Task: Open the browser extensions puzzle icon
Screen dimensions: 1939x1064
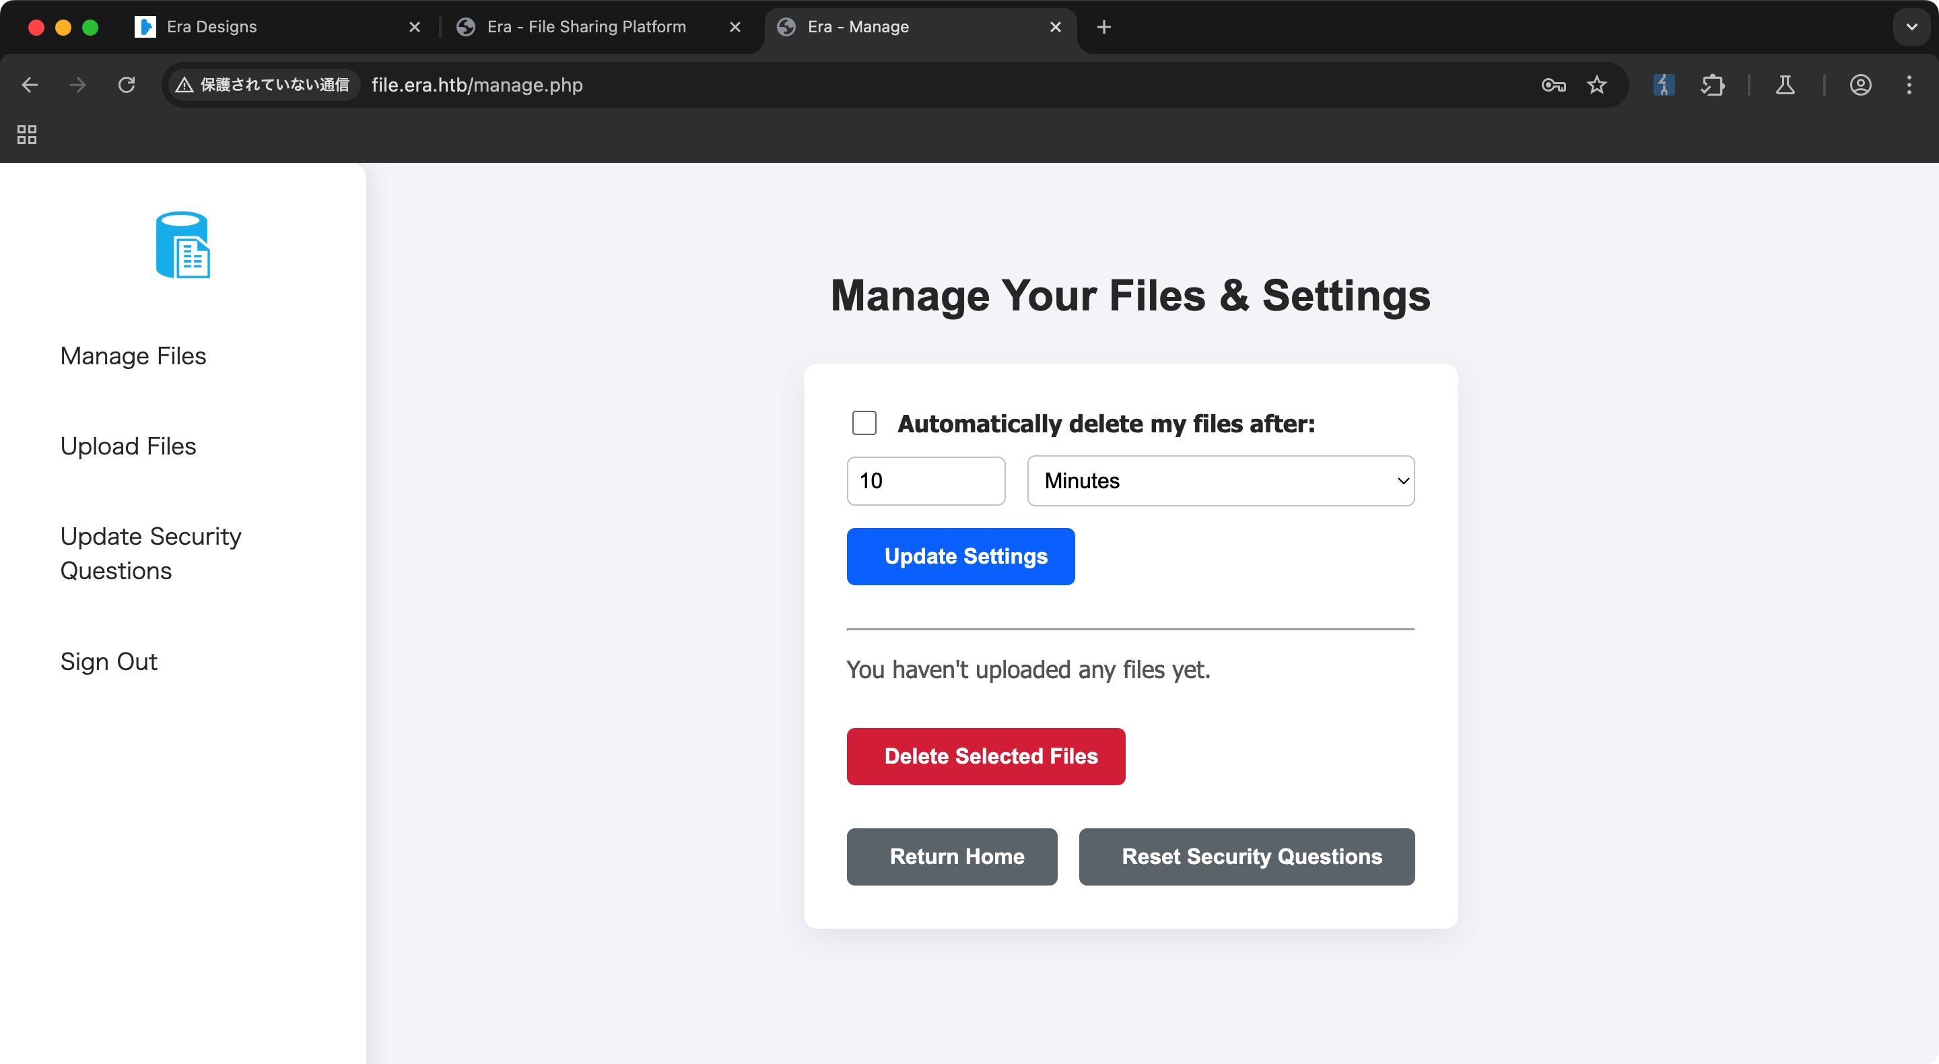Action: [x=1712, y=85]
